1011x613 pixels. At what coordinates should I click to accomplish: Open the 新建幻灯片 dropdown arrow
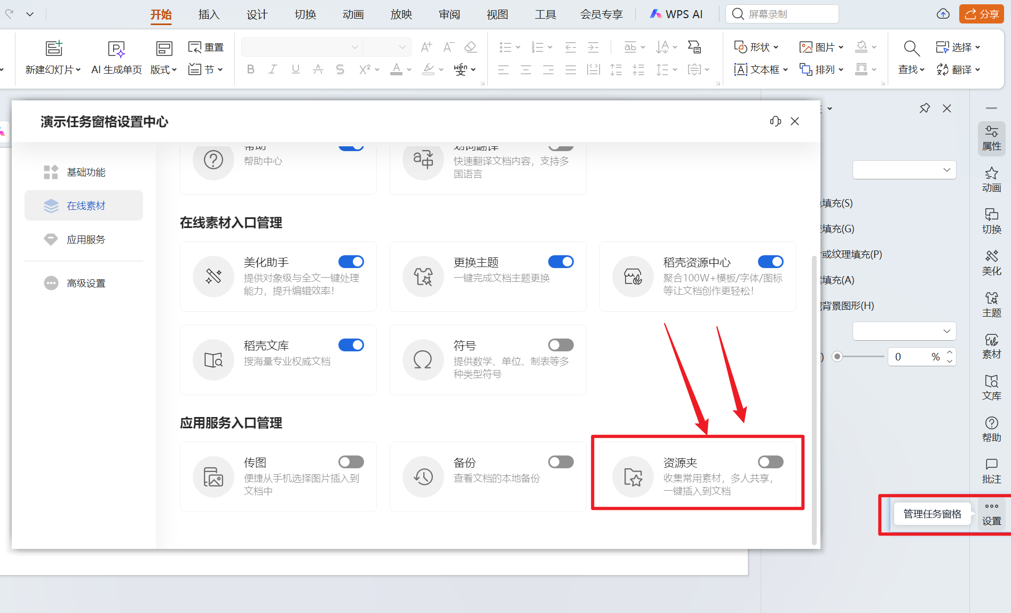[x=78, y=70]
